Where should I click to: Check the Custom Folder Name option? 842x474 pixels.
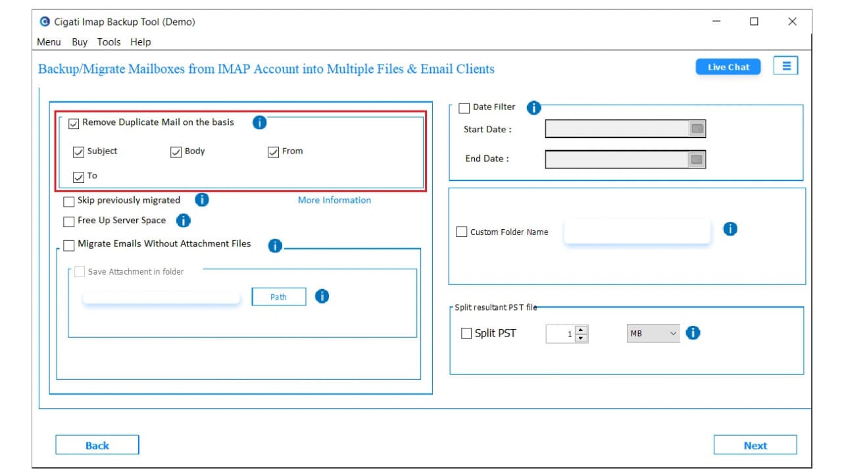[x=462, y=232]
